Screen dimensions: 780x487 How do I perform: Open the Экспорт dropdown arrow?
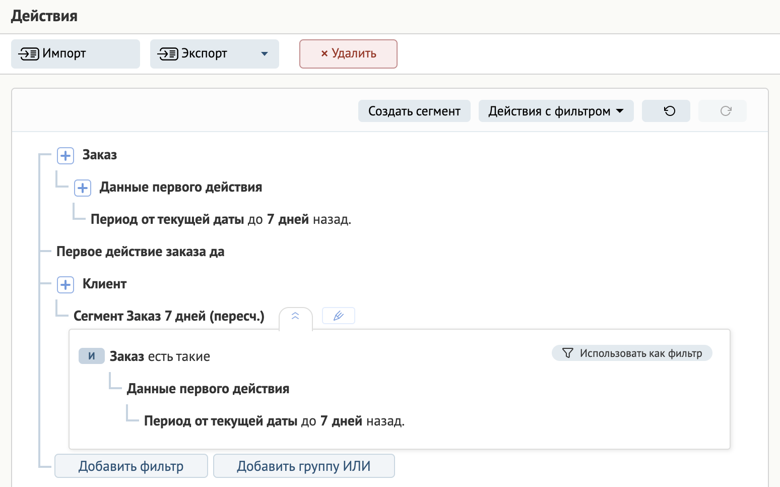tap(265, 54)
